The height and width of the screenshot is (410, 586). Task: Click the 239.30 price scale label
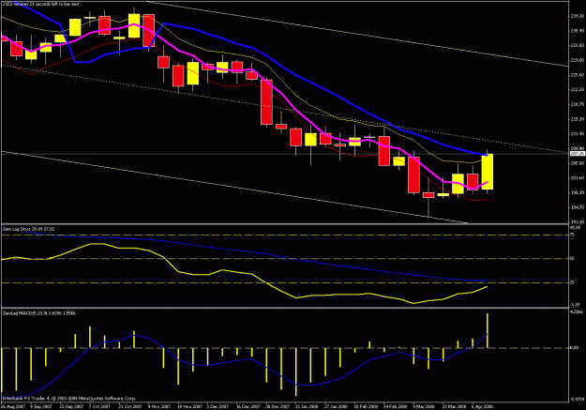point(577,16)
